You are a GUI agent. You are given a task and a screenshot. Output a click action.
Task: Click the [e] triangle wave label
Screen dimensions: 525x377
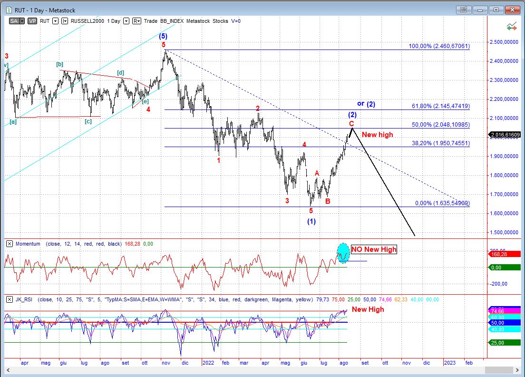[146, 101]
